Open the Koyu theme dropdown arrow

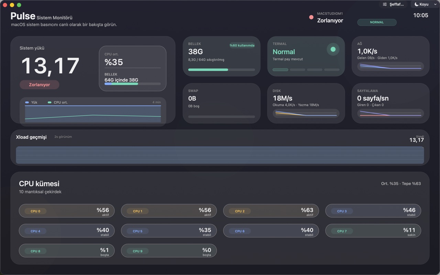pyautogui.click(x=435, y=4)
